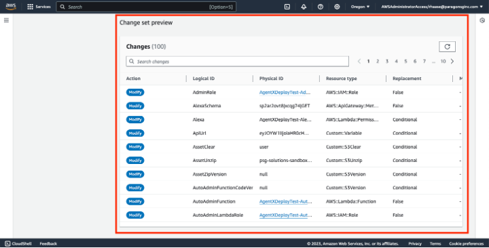Image resolution: width=489 pixels, height=248 pixels.
Task: Open the AWSAdministratorAccess account menu
Action: coord(432,7)
